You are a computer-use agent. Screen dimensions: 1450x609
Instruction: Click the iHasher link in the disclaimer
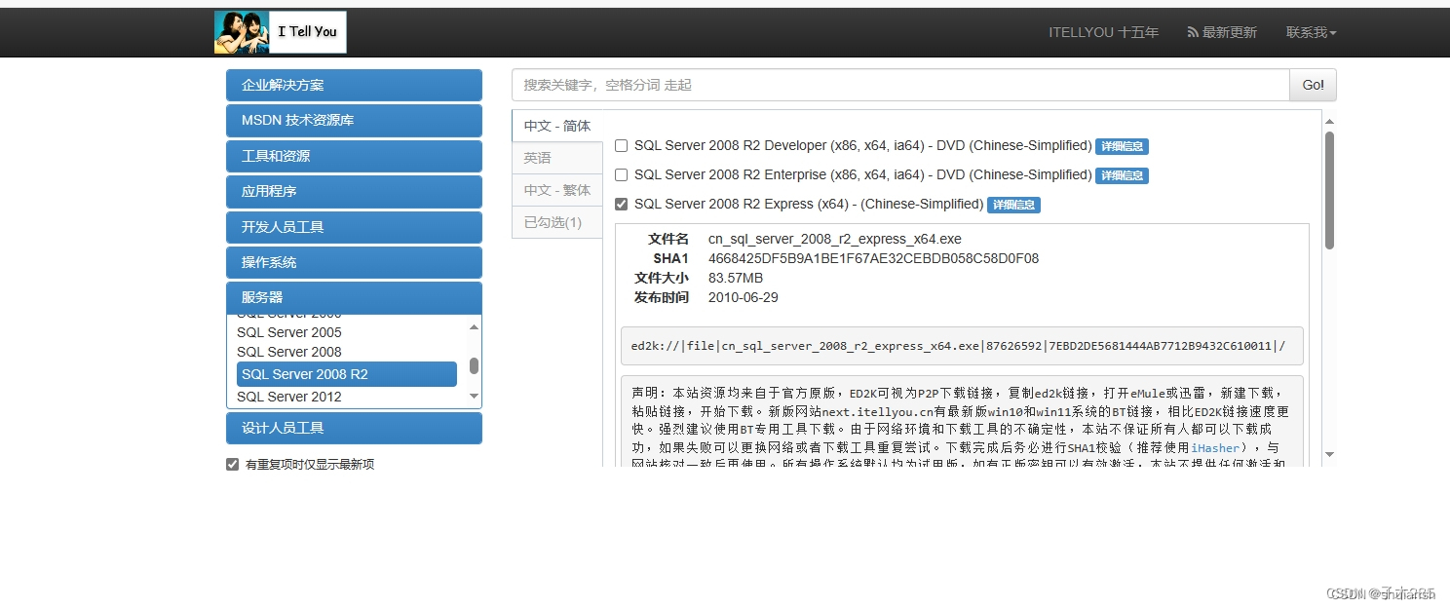[1215, 448]
